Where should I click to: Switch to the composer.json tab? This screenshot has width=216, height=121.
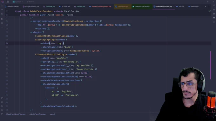pyautogui.click(x=49, y=7)
